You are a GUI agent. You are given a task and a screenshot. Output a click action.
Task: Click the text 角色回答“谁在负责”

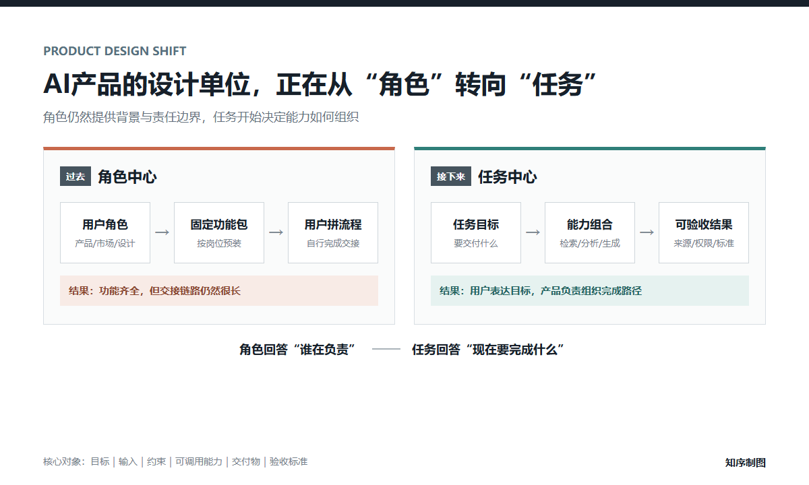point(298,350)
